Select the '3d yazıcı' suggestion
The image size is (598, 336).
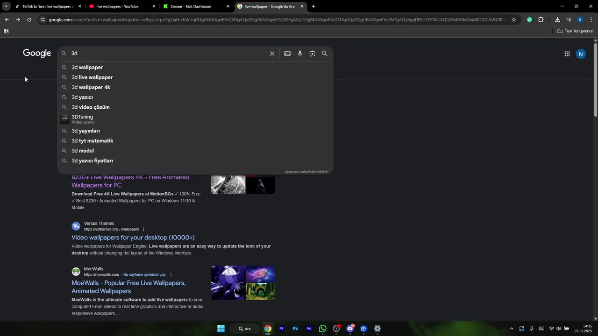(x=195, y=97)
